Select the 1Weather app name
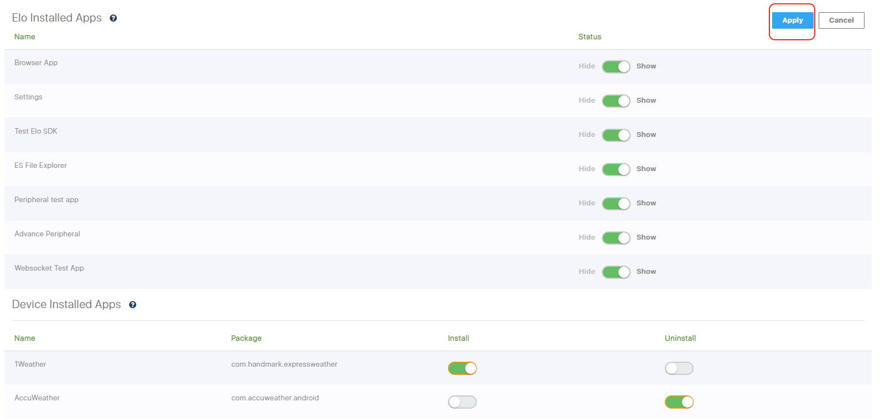885x418 pixels. pyautogui.click(x=30, y=364)
